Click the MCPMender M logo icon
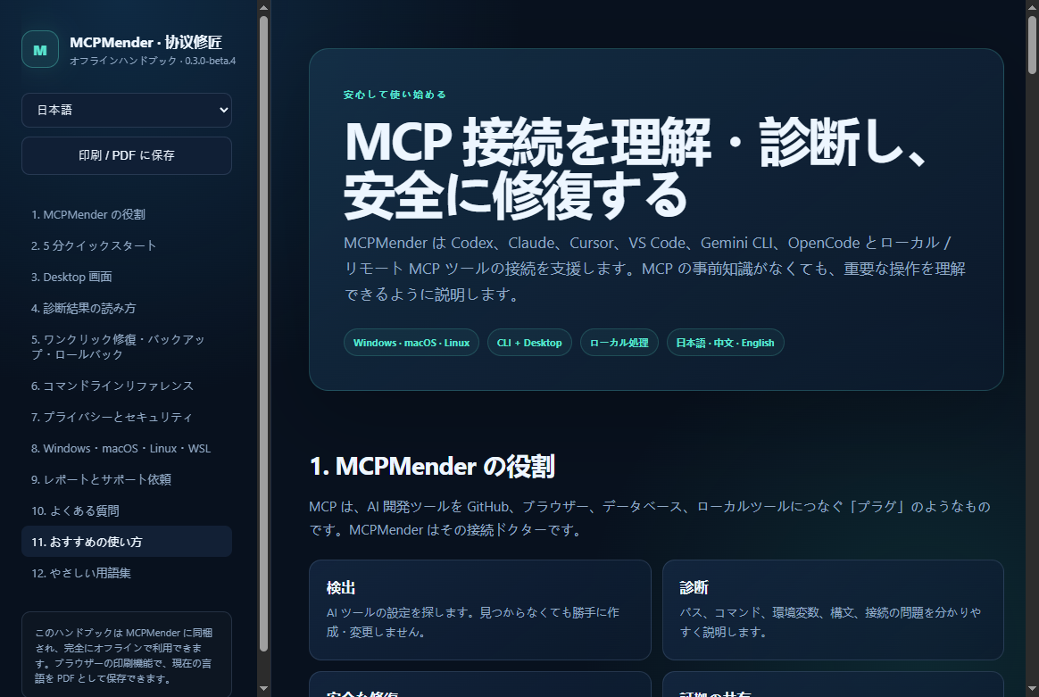 40,50
